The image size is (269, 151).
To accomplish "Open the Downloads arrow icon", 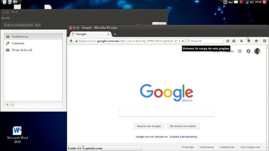I will tap(241, 41).
